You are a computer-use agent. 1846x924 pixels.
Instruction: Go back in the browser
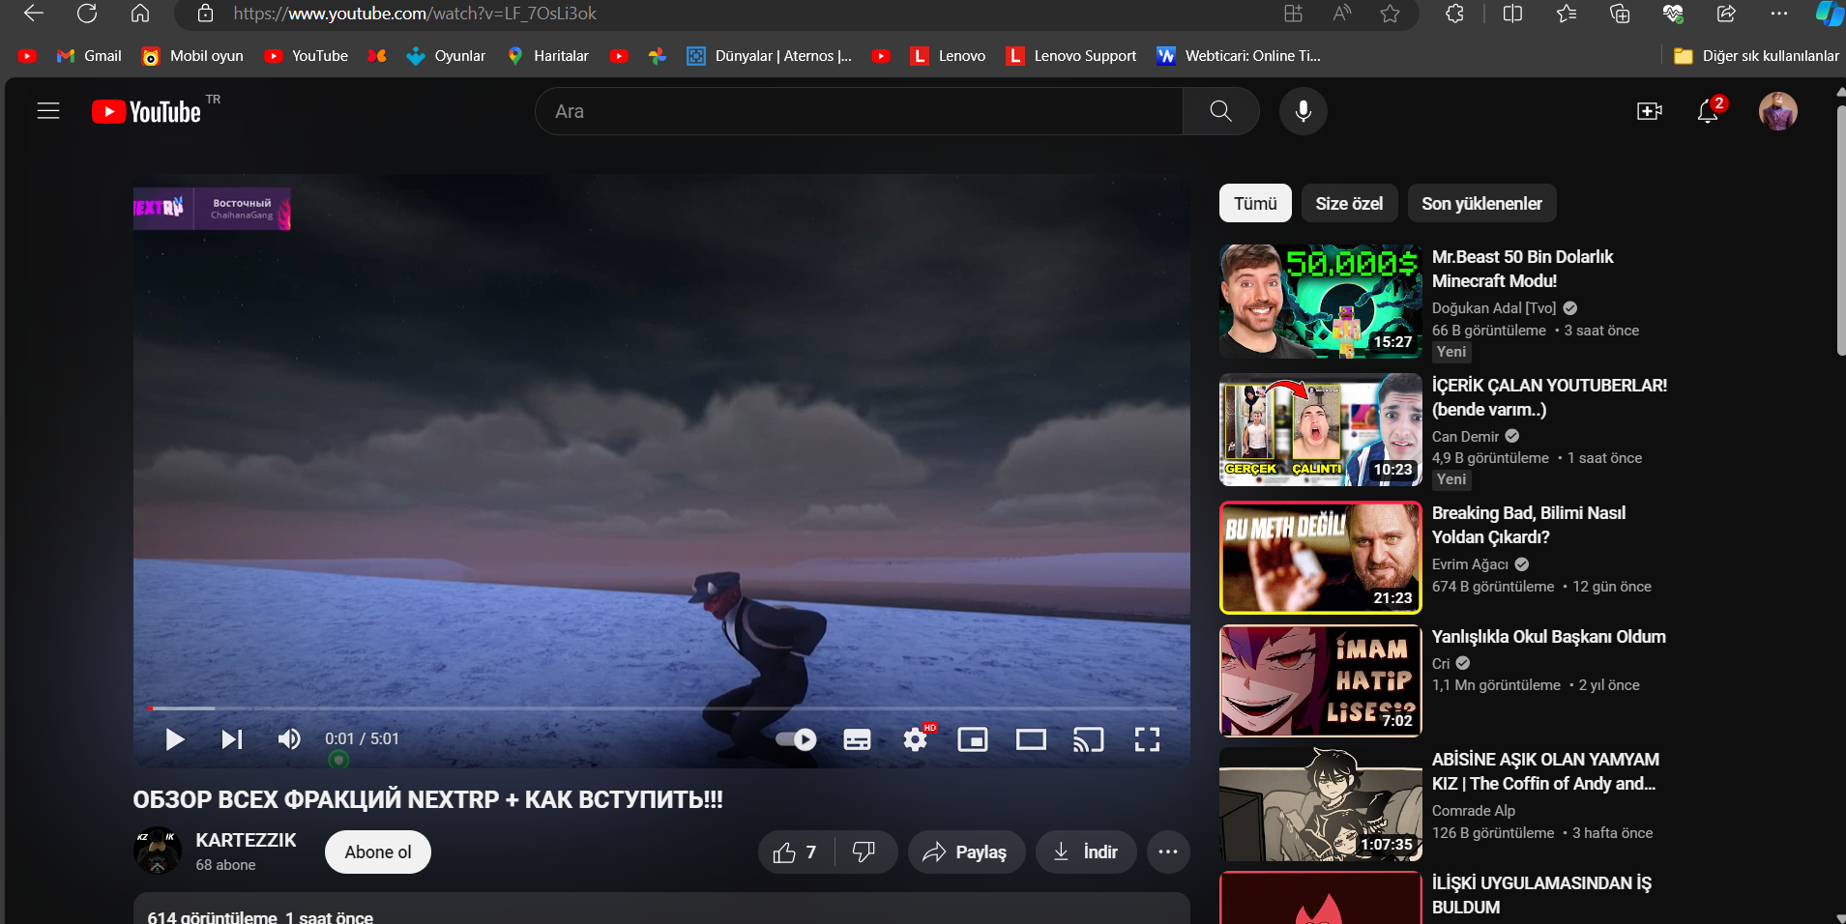[34, 14]
